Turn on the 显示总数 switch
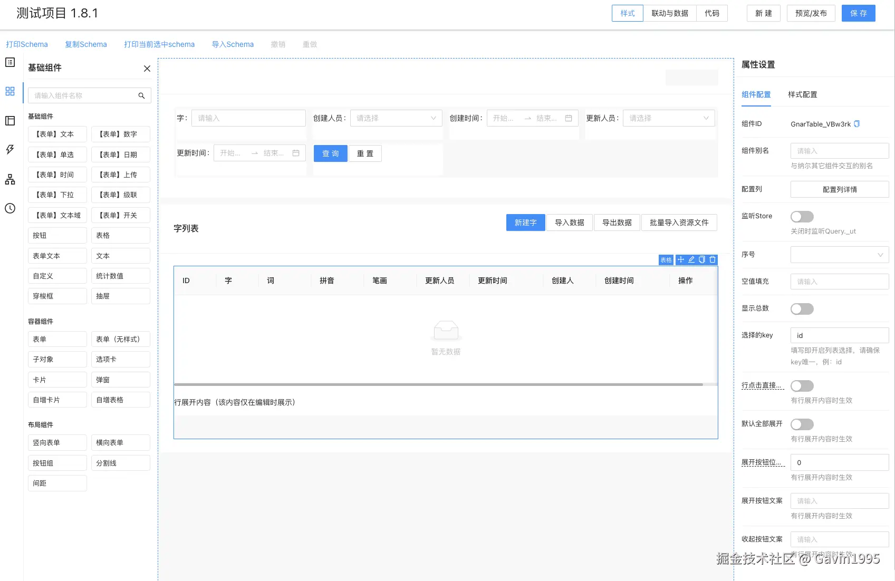Screen dimensions: 895x581 coord(802,308)
